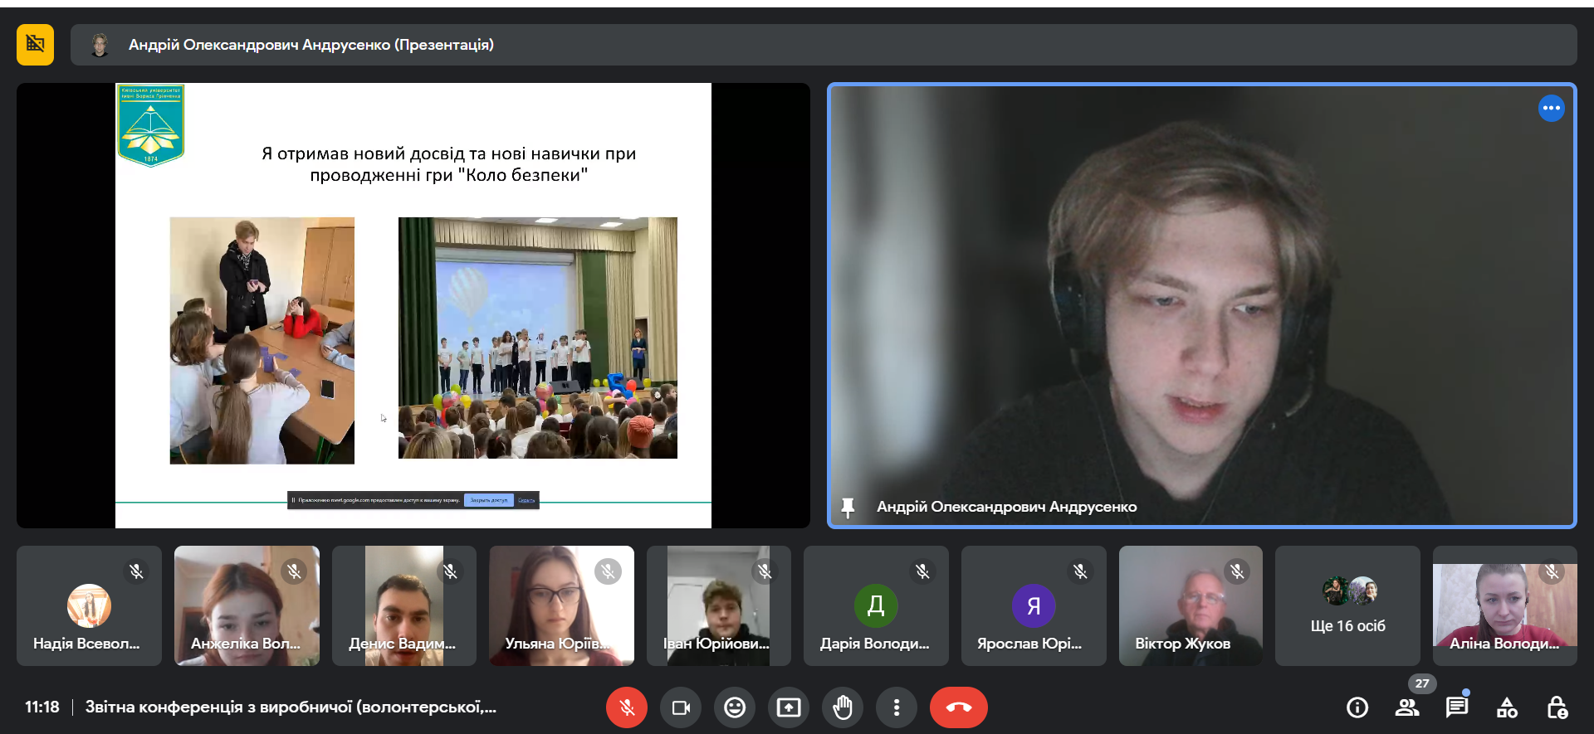
Task: Click the Present now screen share button
Action: (x=789, y=707)
